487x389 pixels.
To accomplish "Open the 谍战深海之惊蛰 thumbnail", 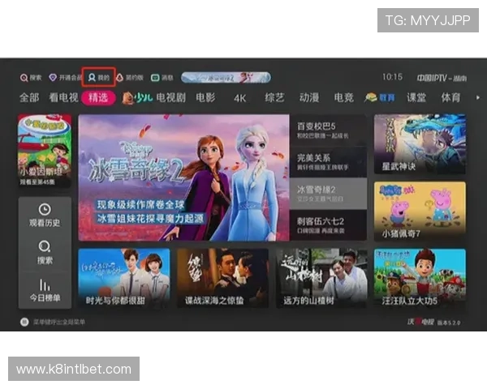I will coord(222,278).
